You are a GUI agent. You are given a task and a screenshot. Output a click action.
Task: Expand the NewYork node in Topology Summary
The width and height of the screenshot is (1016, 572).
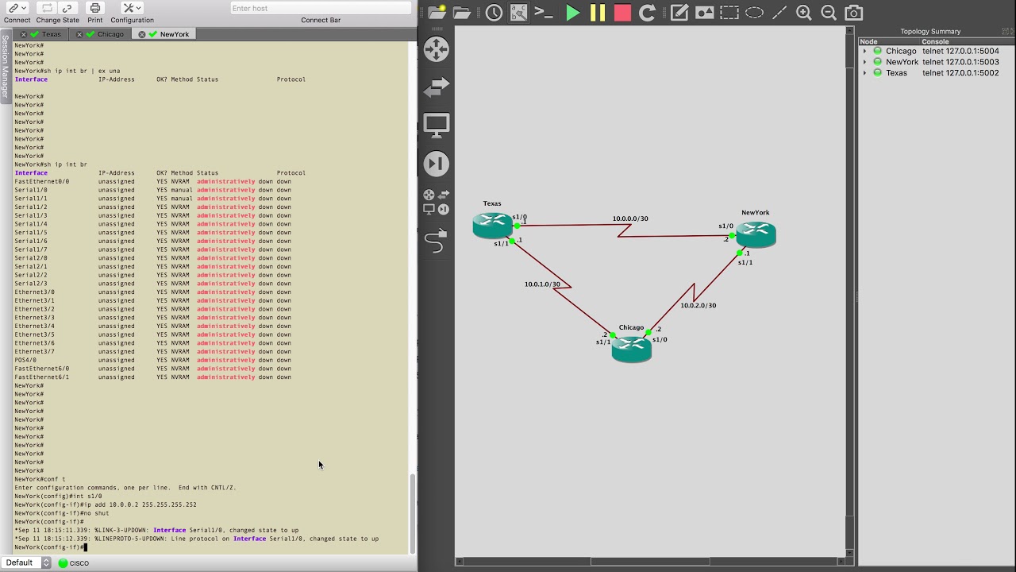click(865, 62)
